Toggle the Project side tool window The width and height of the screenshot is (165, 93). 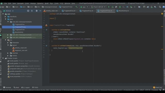pyautogui.click(x=1, y=32)
